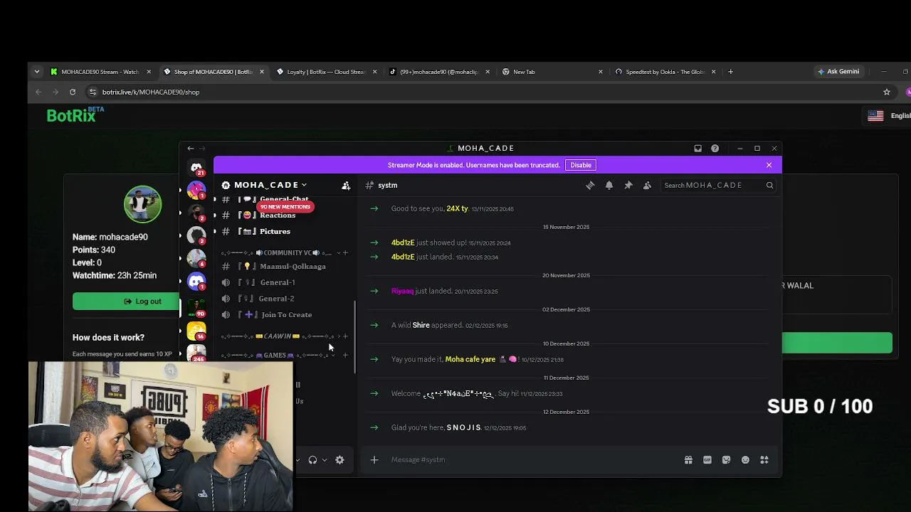Open the GIF picker
911x512 pixels.
click(x=707, y=460)
